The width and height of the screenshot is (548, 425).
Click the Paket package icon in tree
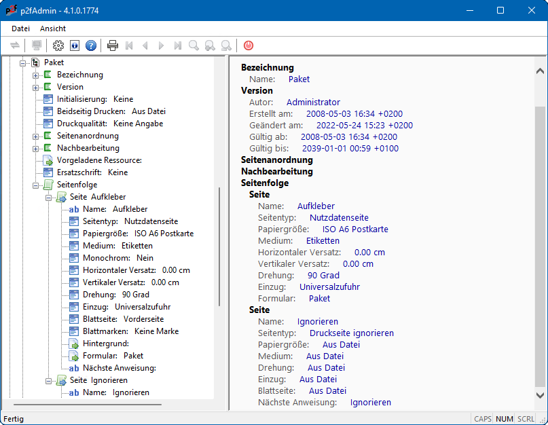(x=35, y=62)
